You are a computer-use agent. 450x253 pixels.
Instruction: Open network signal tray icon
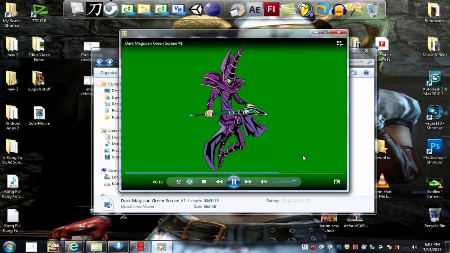(406, 247)
